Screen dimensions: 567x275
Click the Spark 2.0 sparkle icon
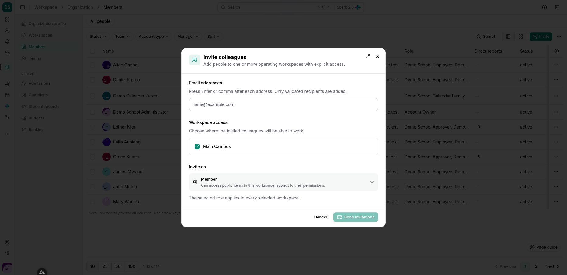coord(358,7)
